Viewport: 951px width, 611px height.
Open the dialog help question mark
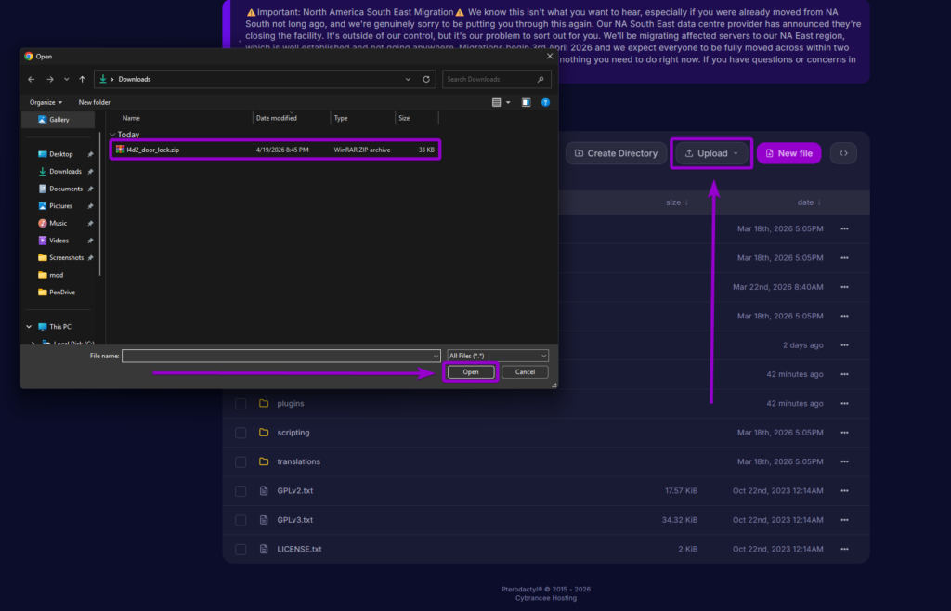click(x=545, y=102)
